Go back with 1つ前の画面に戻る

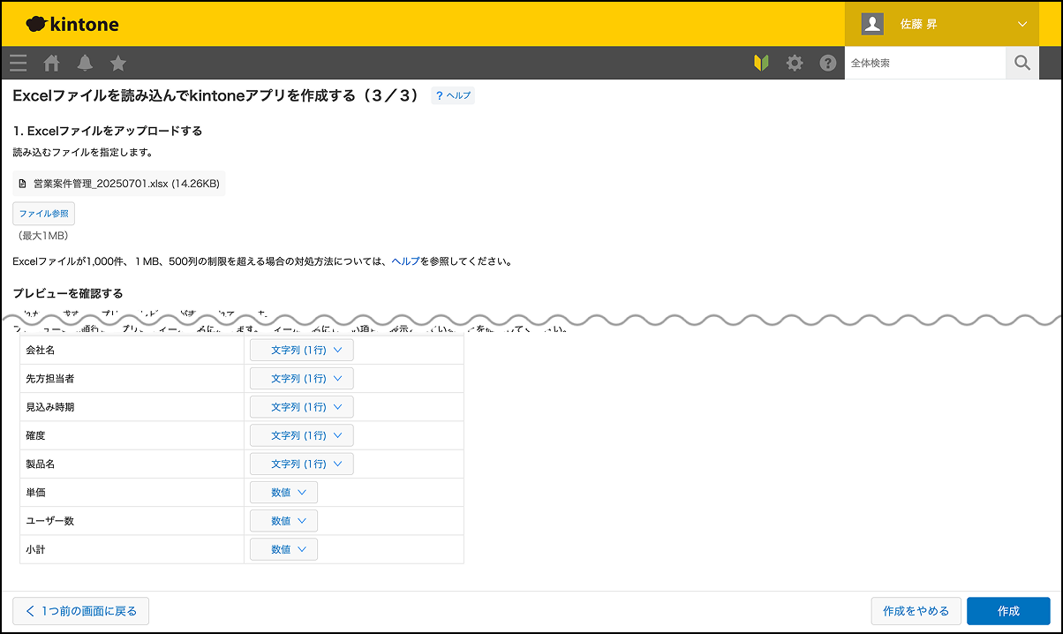click(x=80, y=611)
